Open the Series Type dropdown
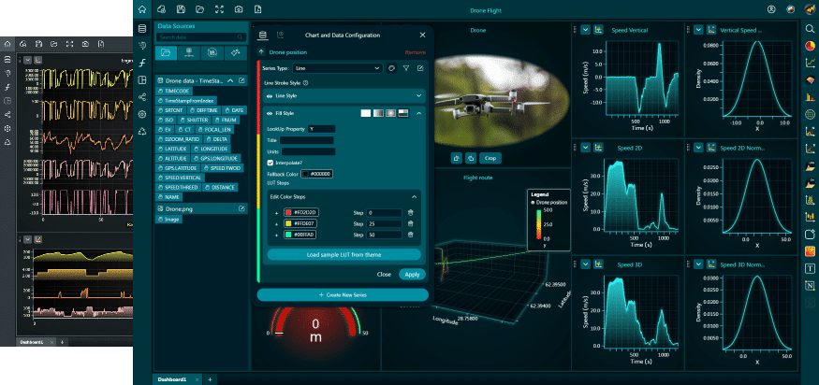 337,68
